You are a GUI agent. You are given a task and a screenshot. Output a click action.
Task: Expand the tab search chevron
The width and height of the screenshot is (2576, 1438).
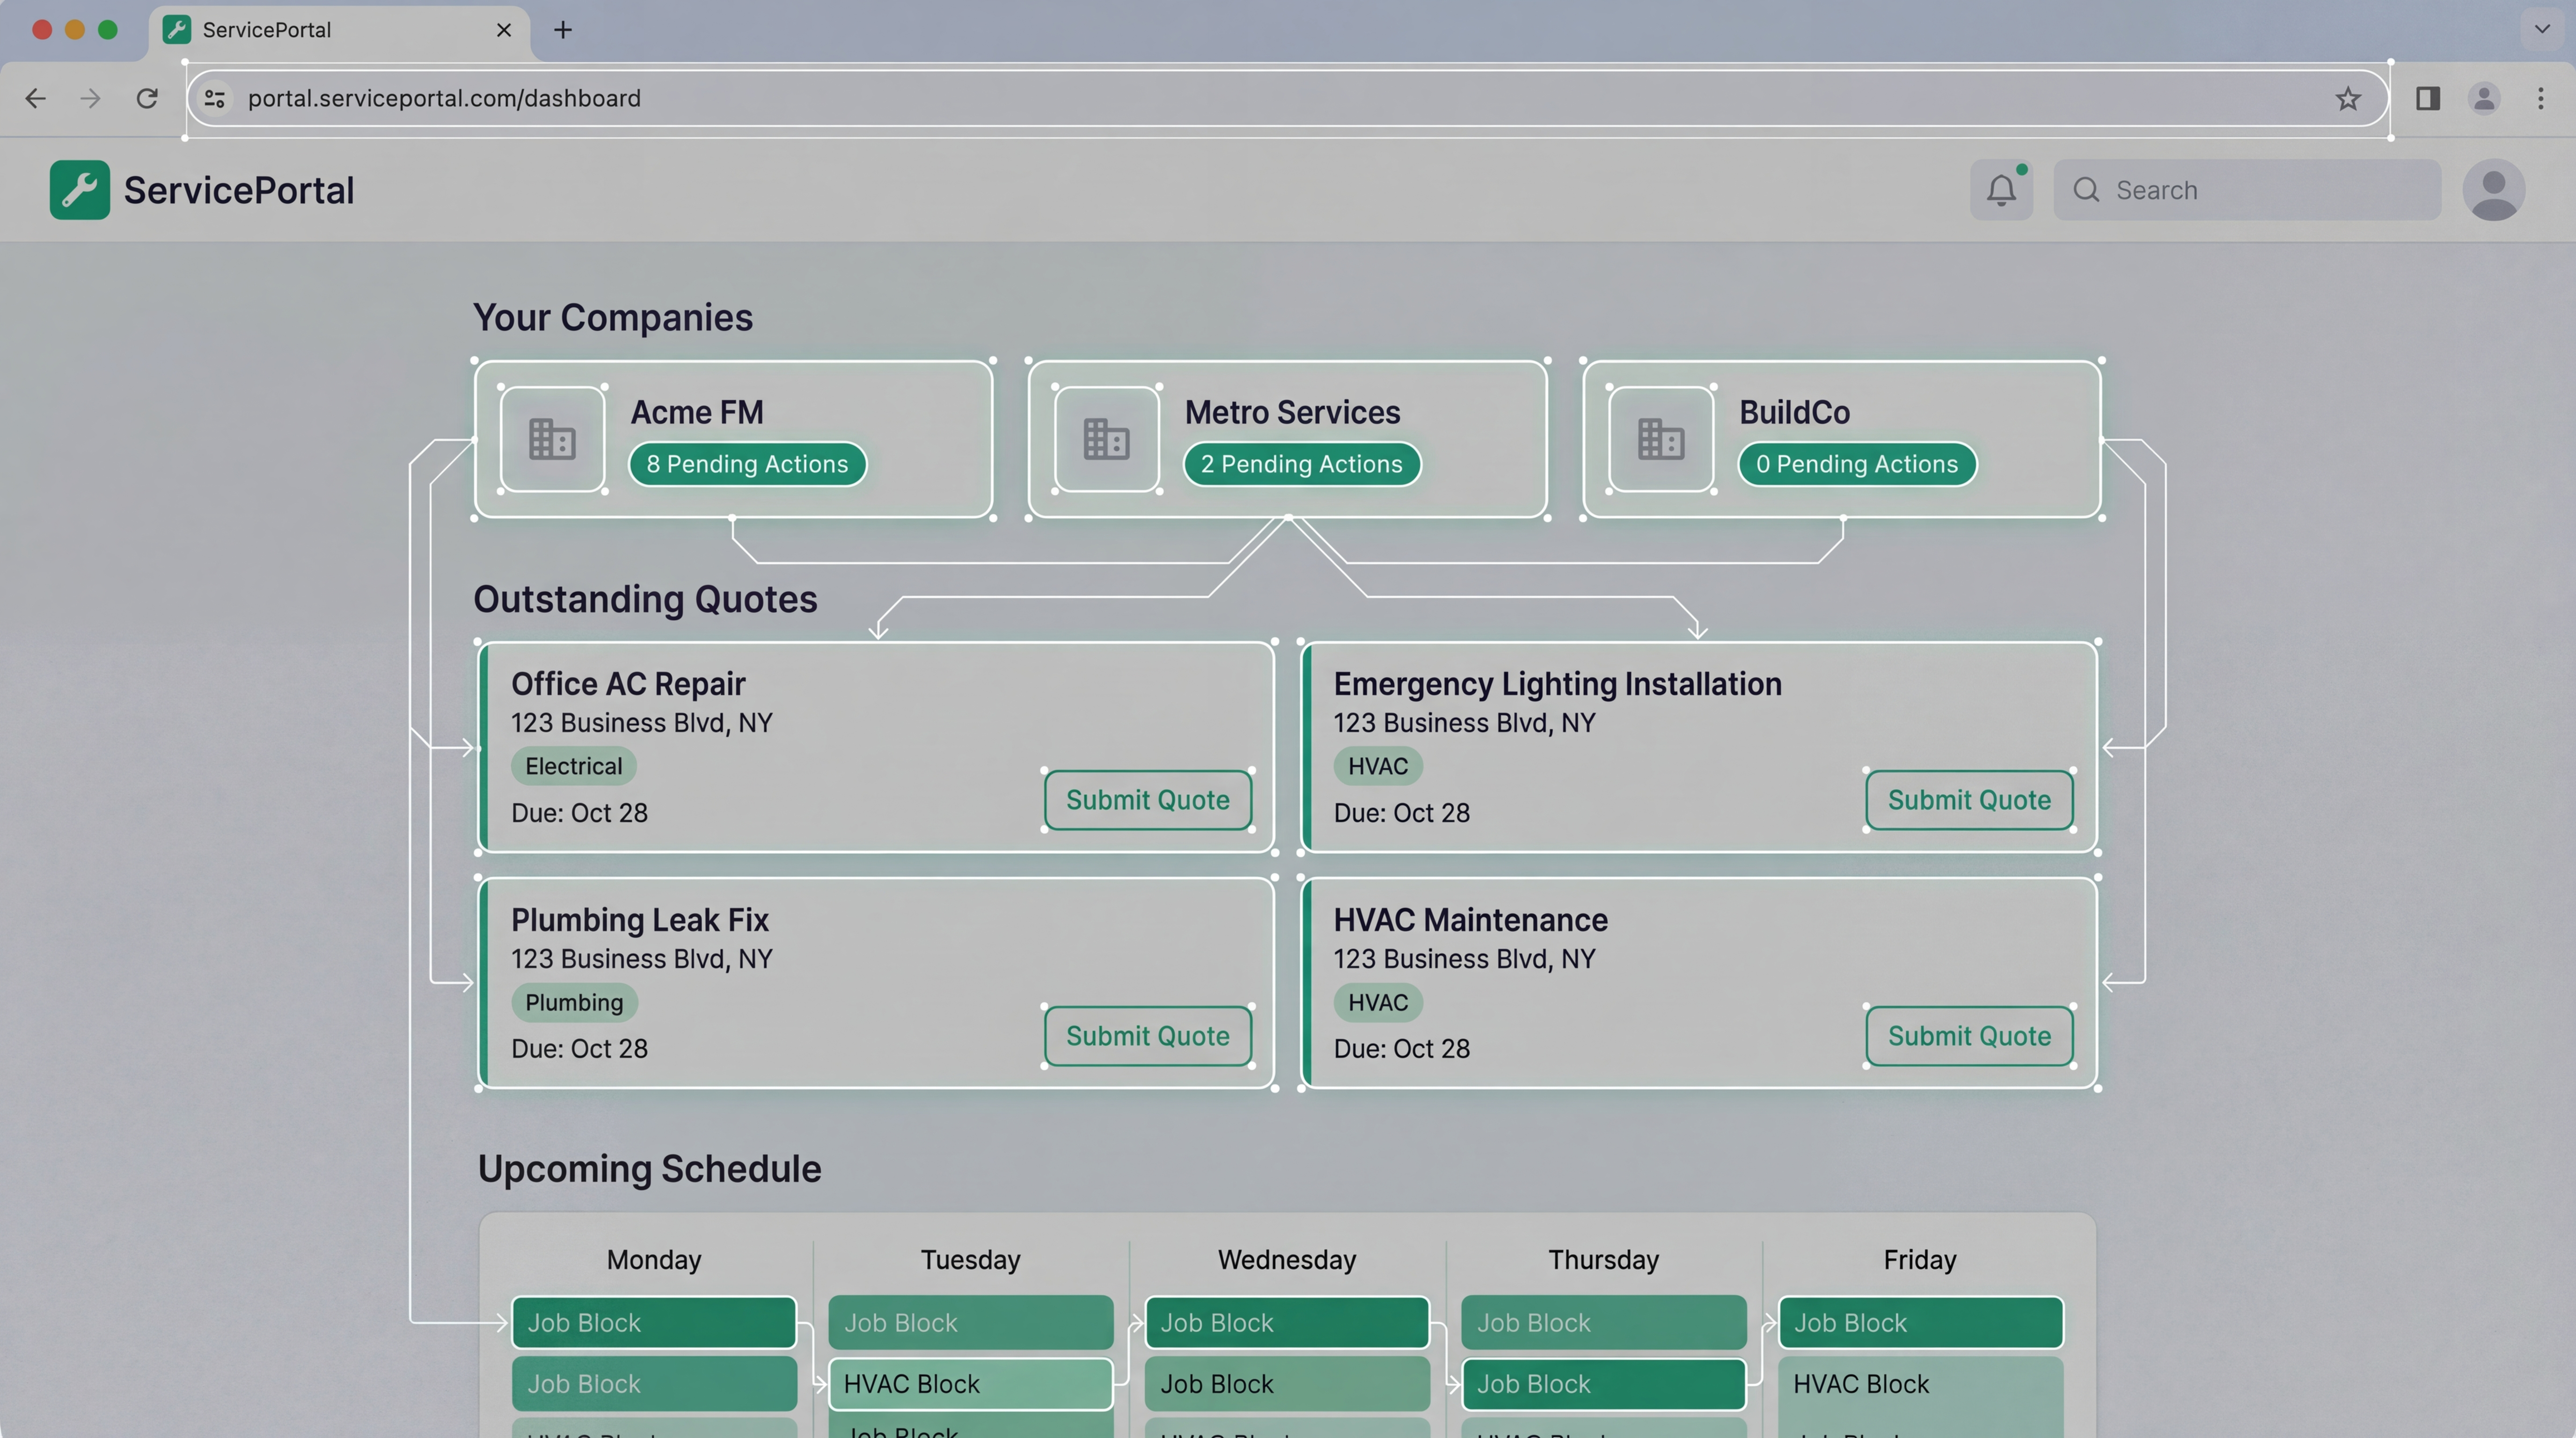click(x=2541, y=29)
